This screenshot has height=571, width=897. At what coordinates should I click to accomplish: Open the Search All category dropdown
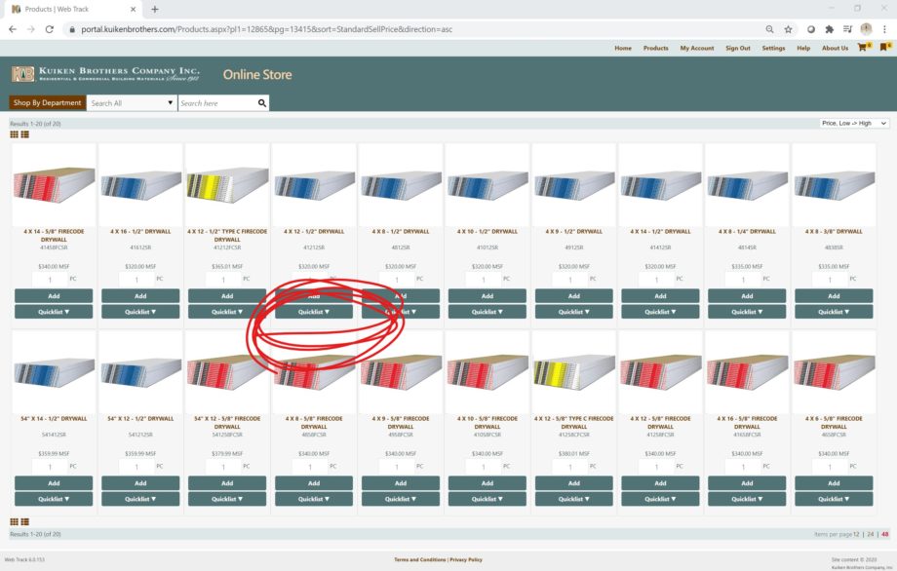pos(131,103)
